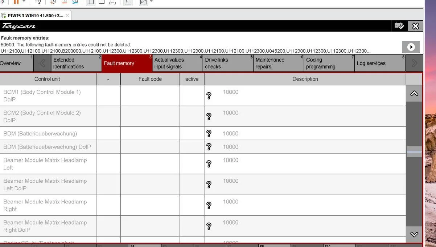Click the scroll up arrow in fault list
Viewport: 436px width, 247px height.
click(414, 94)
